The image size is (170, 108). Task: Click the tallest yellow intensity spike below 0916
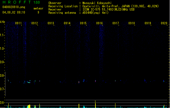95,104
